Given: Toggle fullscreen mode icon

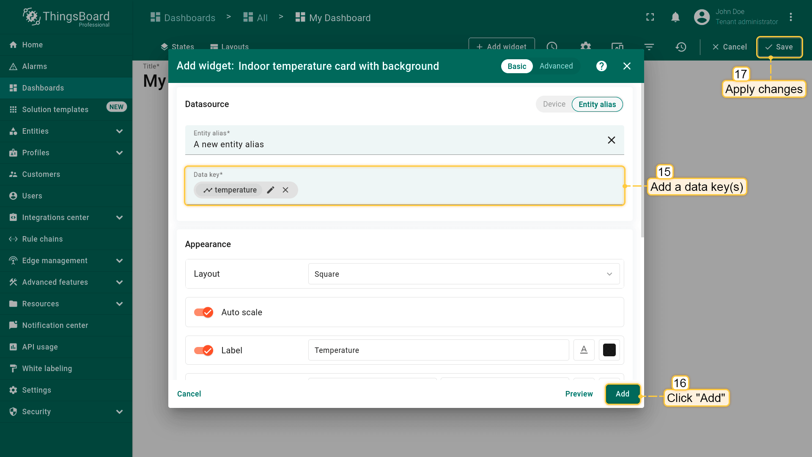Looking at the screenshot, I should tap(650, 17).
